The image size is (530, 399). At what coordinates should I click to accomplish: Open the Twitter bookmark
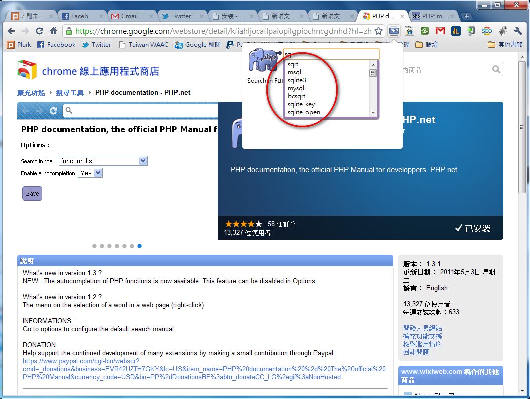[96, 45]
